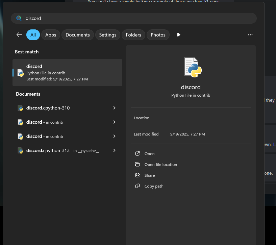The height and width of the screenshot is (245, 276).
Task: Click the Copy path icon
Action: [x=137, y=186]
